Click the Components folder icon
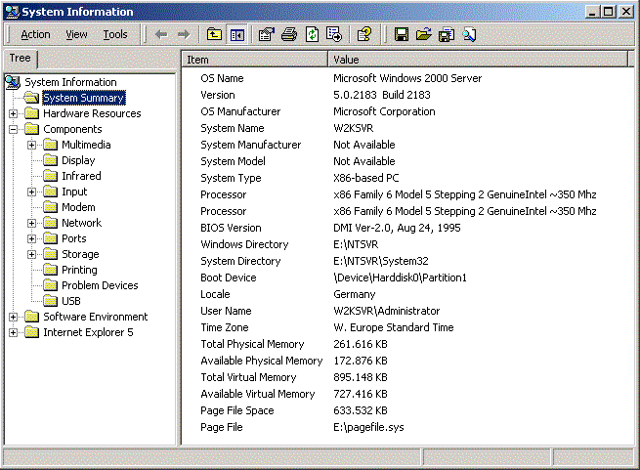Viewport: 640px width, 470px height. (32, 129)
